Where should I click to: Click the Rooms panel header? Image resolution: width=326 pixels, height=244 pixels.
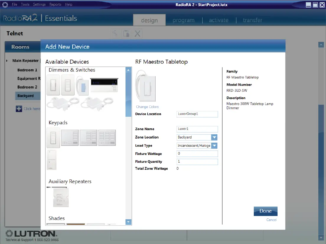click(x=23, y=47)
